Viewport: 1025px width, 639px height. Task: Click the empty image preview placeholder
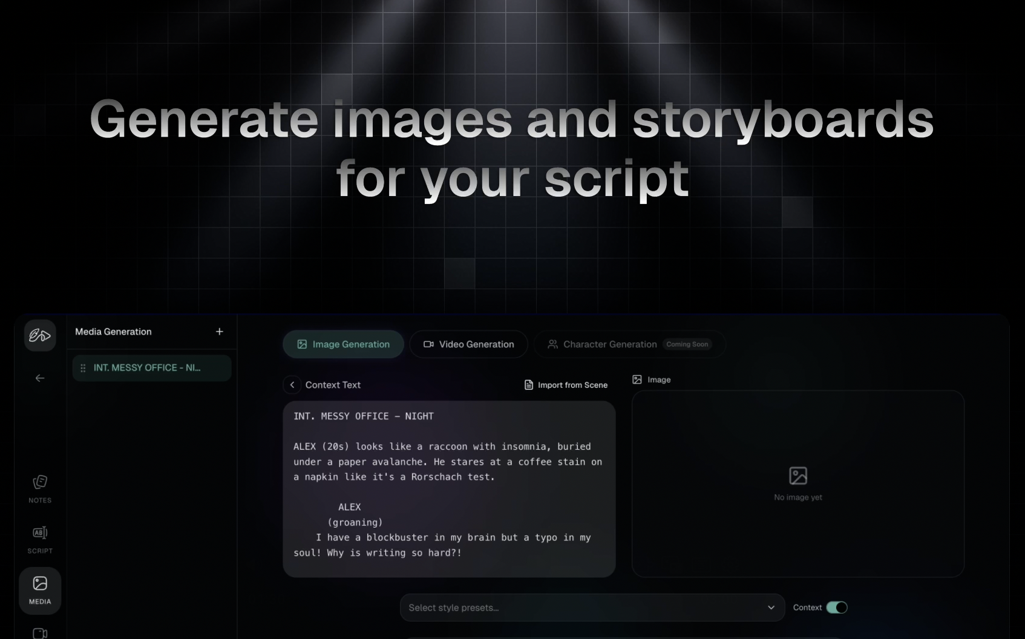click(798, 483)
